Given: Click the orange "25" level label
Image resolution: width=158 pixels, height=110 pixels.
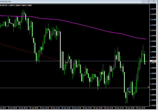Looking at the screenshot, I should pos(148,87).
